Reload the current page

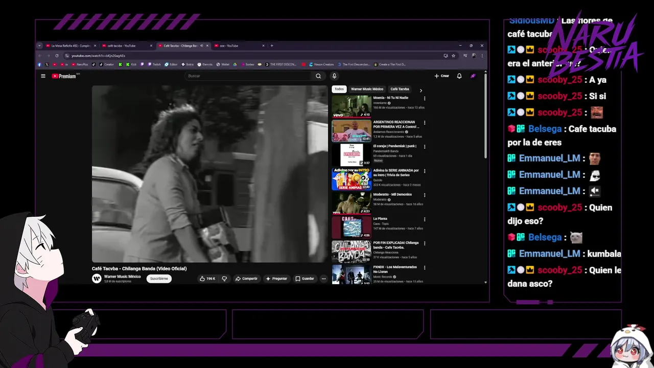tap(57, 56)
